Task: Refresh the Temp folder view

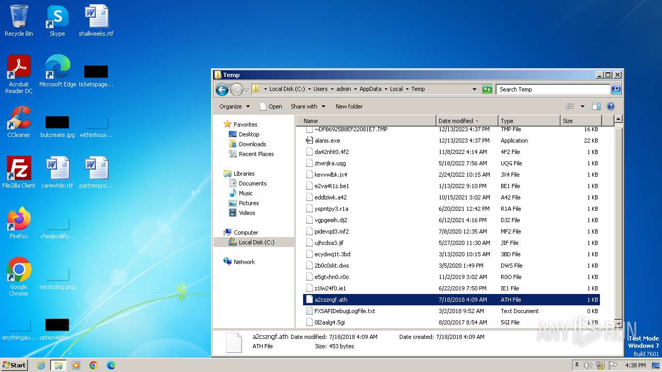Action: 487,89
